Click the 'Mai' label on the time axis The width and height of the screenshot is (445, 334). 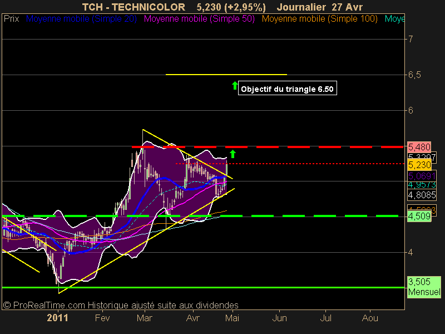[x=232, y=318]
